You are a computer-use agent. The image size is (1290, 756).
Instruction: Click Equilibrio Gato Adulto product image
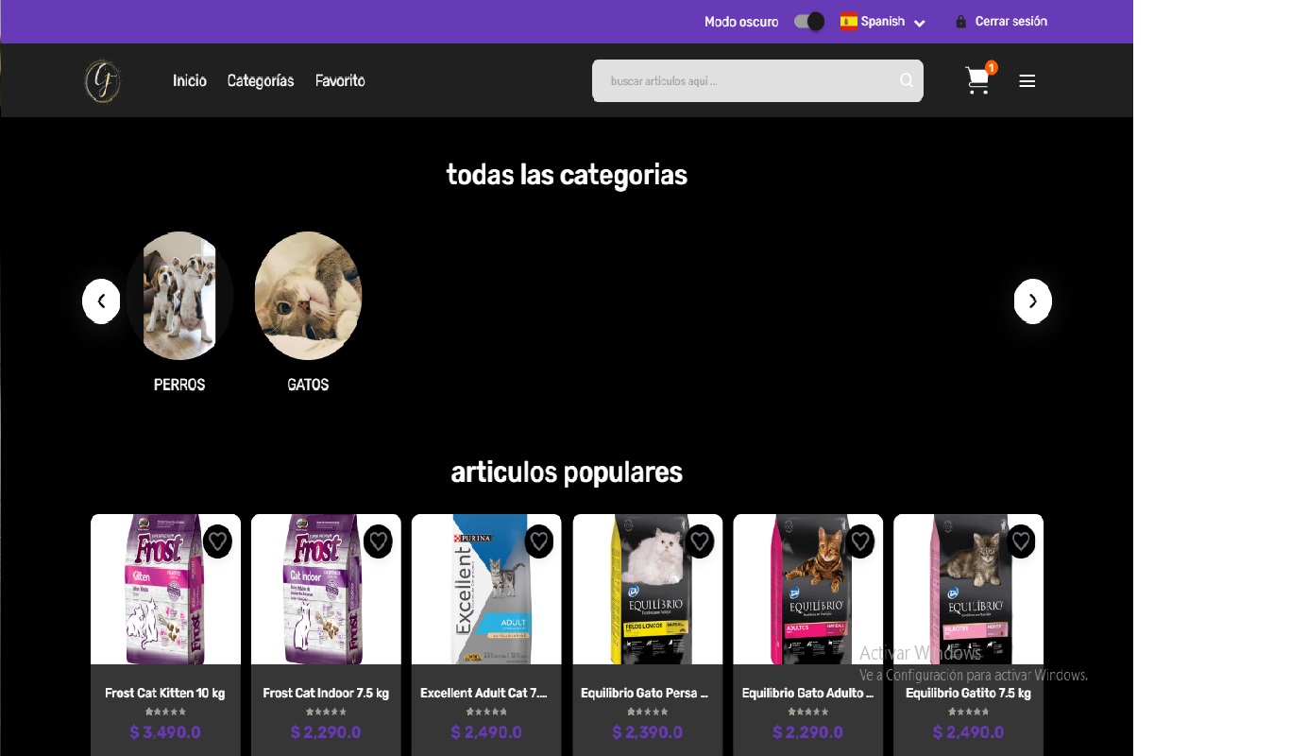point(807,590)
